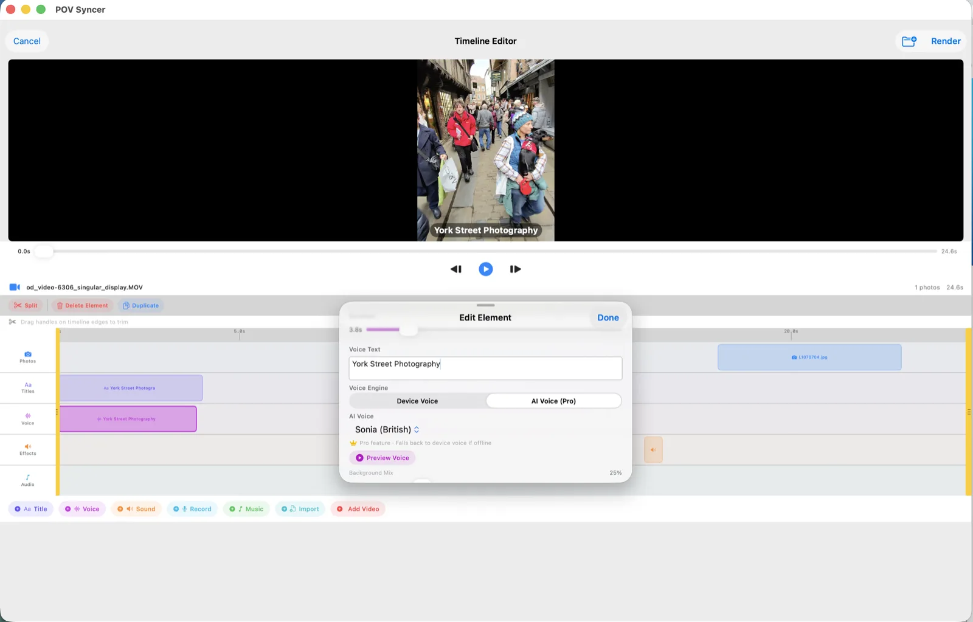Image resolution: width=973 pixels, height=622 pixels.
Task: Click the scissors trim hint icon
Action: pyautogui.click(x=12, y=322)
